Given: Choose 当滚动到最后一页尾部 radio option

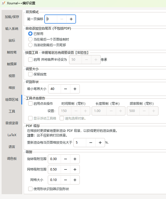Looking at the screenshot, I should (x=30, y=45).
